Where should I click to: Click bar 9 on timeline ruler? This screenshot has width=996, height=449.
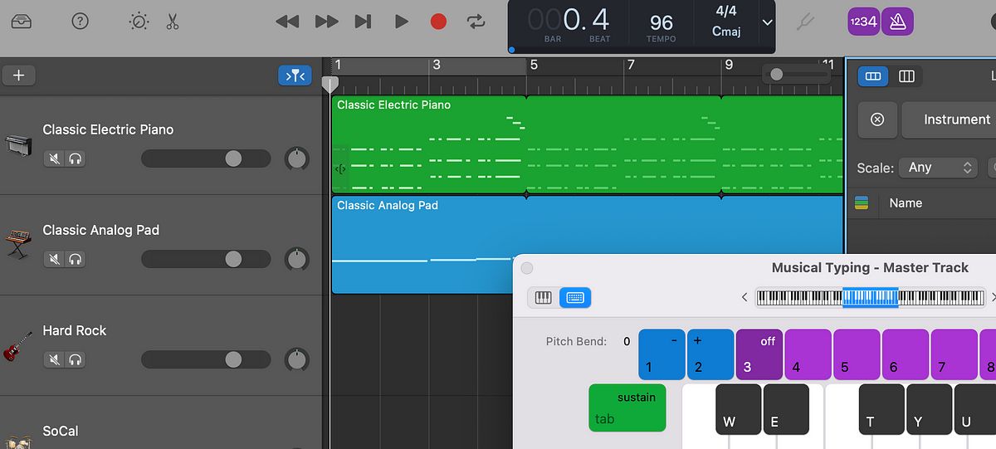click(x=729, y=65)
